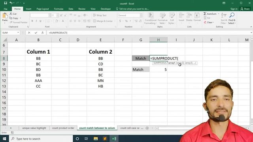Expand the formula bar

point(251,32)
